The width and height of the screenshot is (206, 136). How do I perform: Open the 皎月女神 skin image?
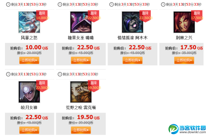pos(29,92)
